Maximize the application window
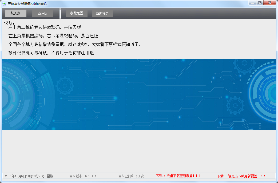Image resolution: width=278 pixels, height=183 pixels. (260, 3)
